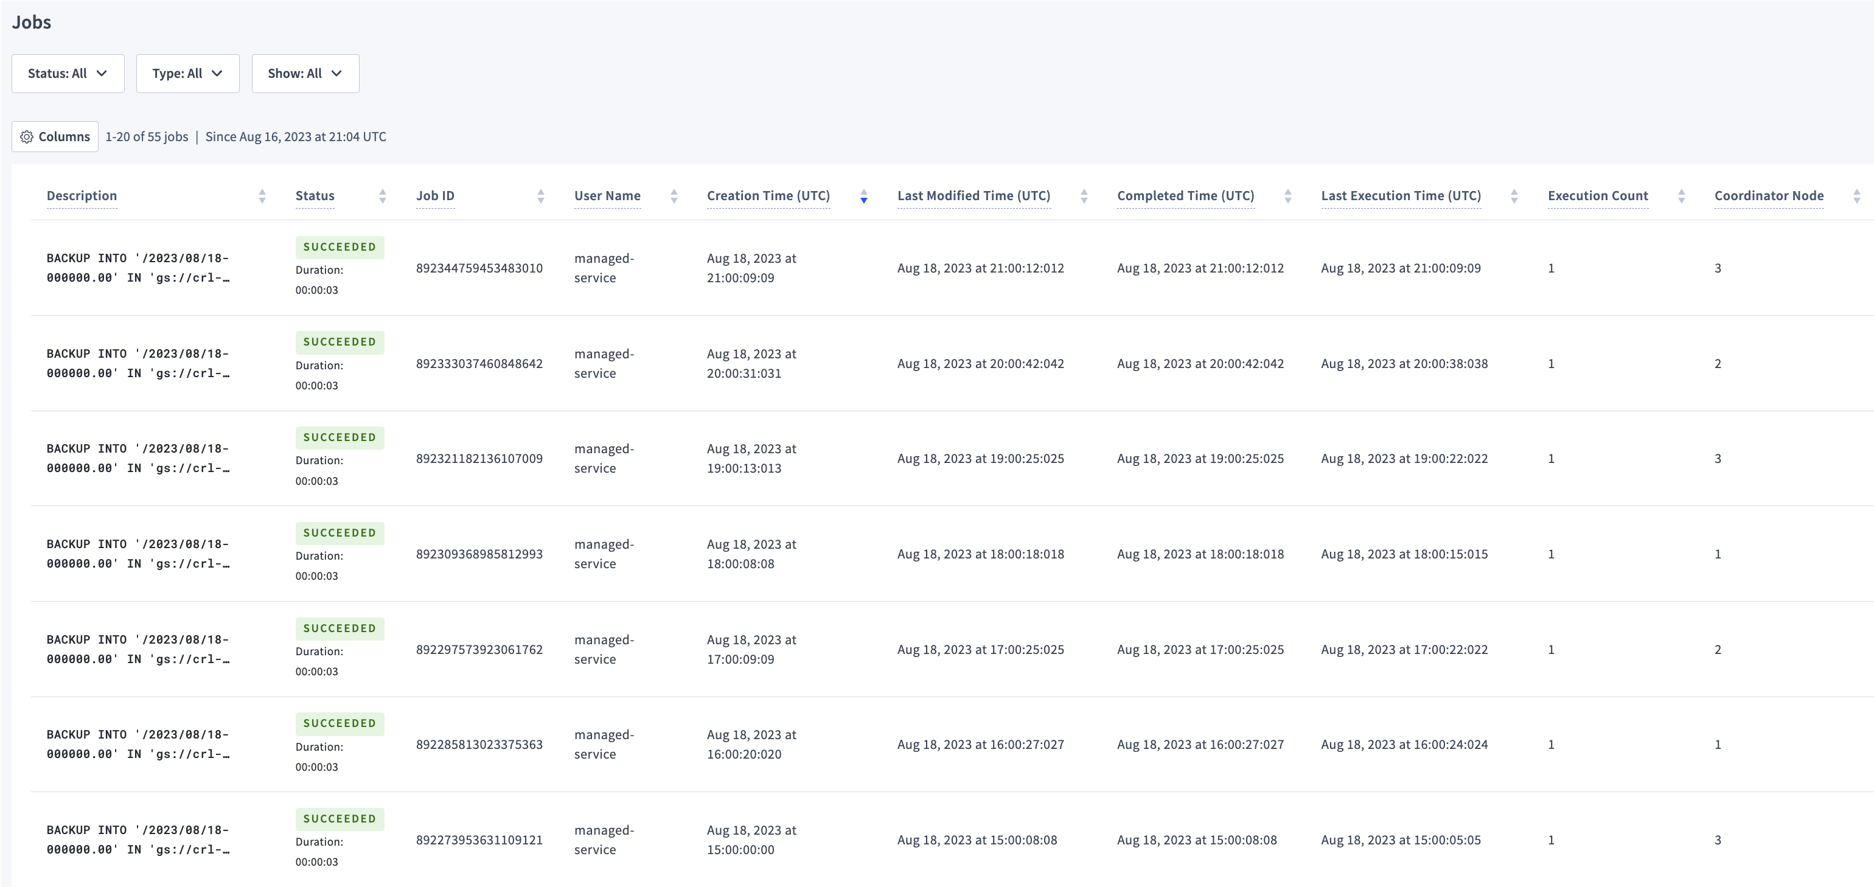
Task: Expand the Status filter dropdown
Action: (67, 73)
